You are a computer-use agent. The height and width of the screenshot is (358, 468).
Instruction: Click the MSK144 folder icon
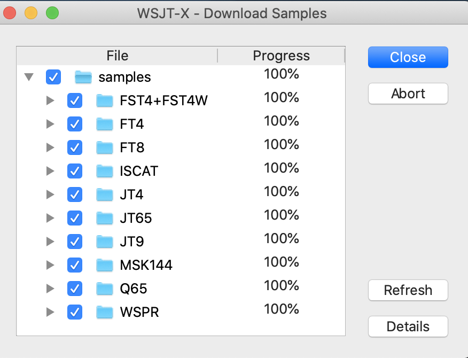[105, 266]
